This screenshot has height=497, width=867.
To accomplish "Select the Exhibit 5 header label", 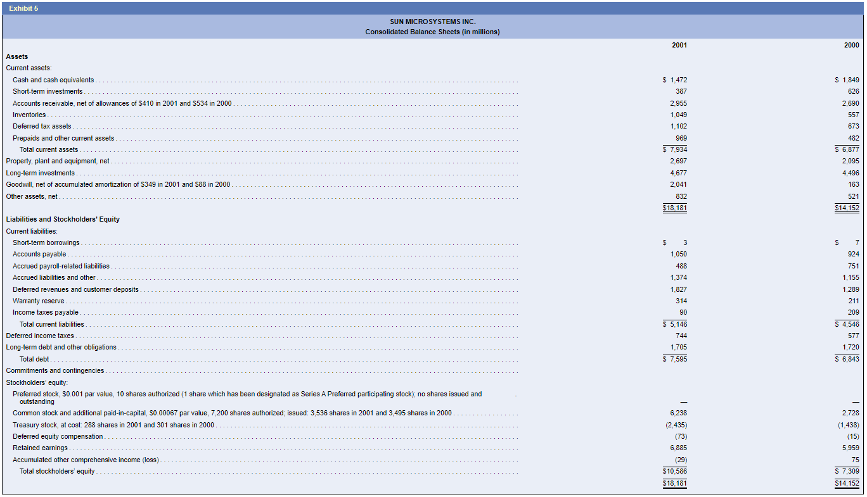I will (23, 8).
